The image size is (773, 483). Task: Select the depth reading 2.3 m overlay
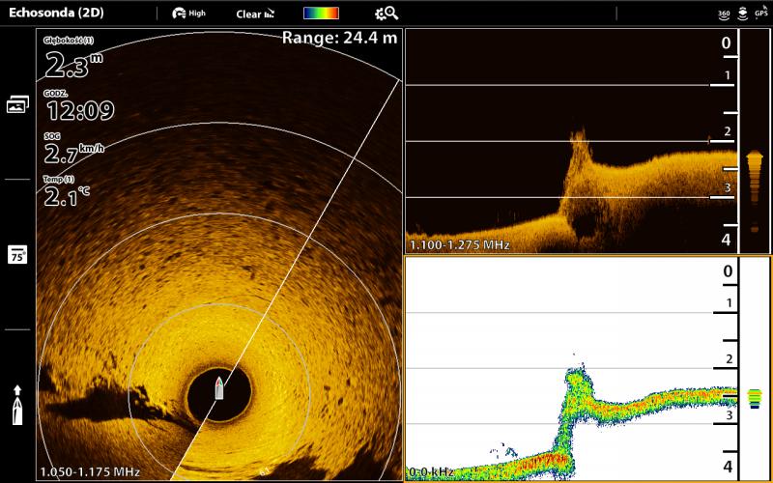point(73,63)
